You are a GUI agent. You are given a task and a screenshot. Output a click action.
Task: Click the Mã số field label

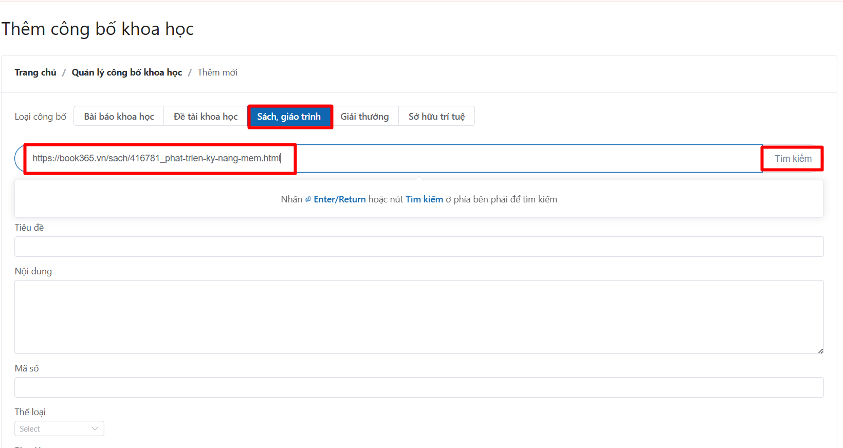point(27,368)
